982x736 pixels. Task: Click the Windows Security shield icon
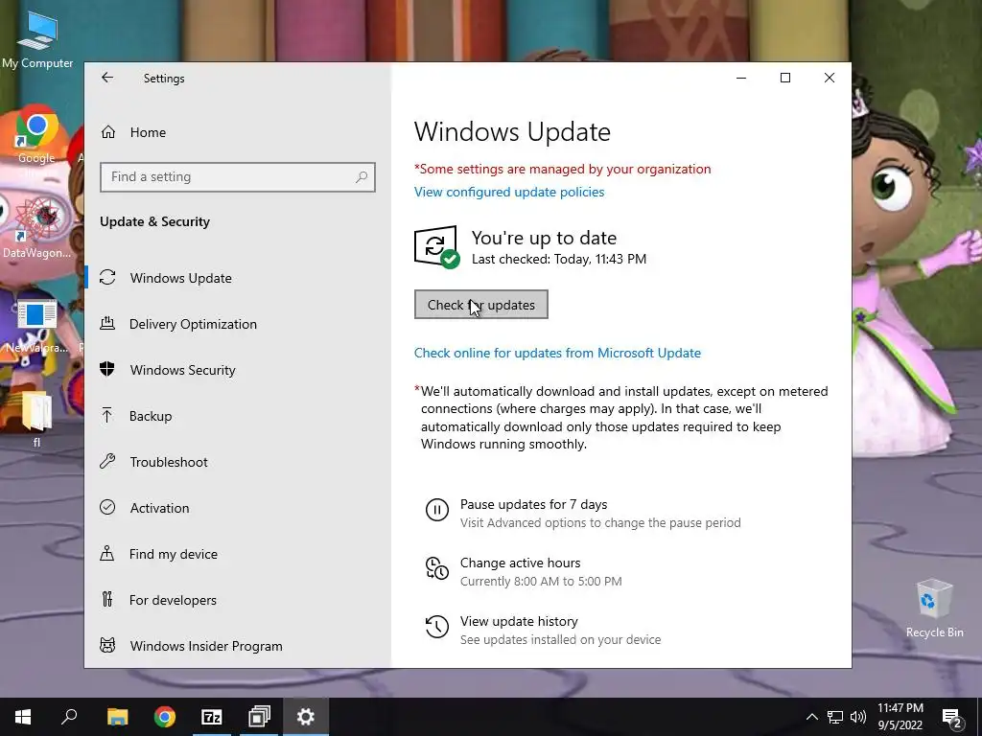point(107,369)
